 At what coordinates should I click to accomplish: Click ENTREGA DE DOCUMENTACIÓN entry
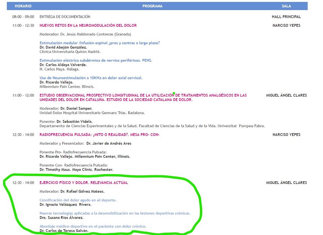65,17
